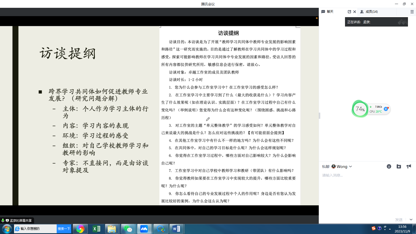
Task: Open WeChat from the taskbar
Action: (x=128, y=229)
